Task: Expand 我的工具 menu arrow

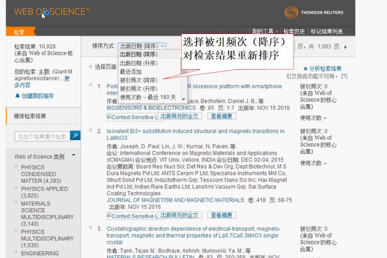Action: pyautogui.click(x=277, y=31)
